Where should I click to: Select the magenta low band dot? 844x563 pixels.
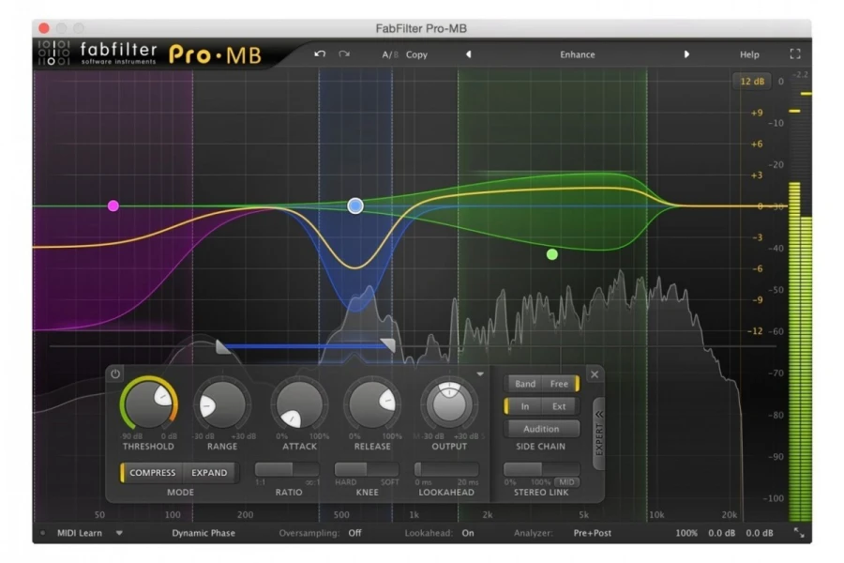(113, 205)
